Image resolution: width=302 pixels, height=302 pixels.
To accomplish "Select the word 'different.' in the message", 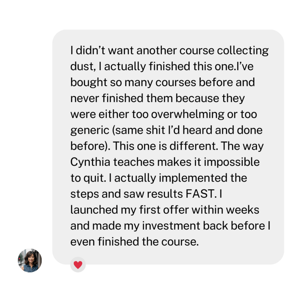I will pyautogui.click(x=194, y=146).
